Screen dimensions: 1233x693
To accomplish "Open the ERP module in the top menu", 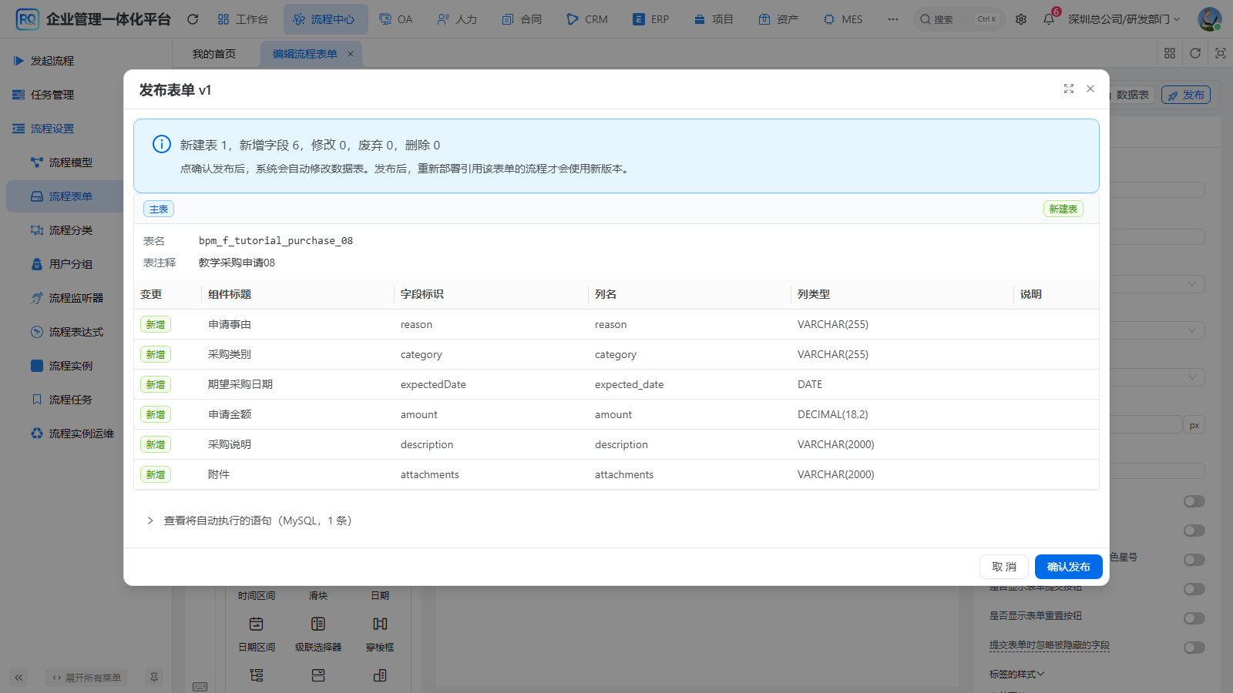I will [651, 19].
